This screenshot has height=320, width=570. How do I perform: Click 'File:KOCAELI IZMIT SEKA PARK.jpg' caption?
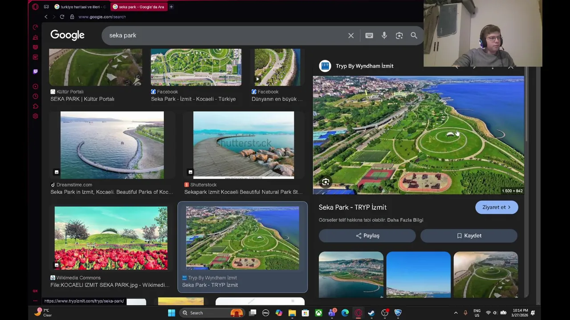tap(110, 285)
